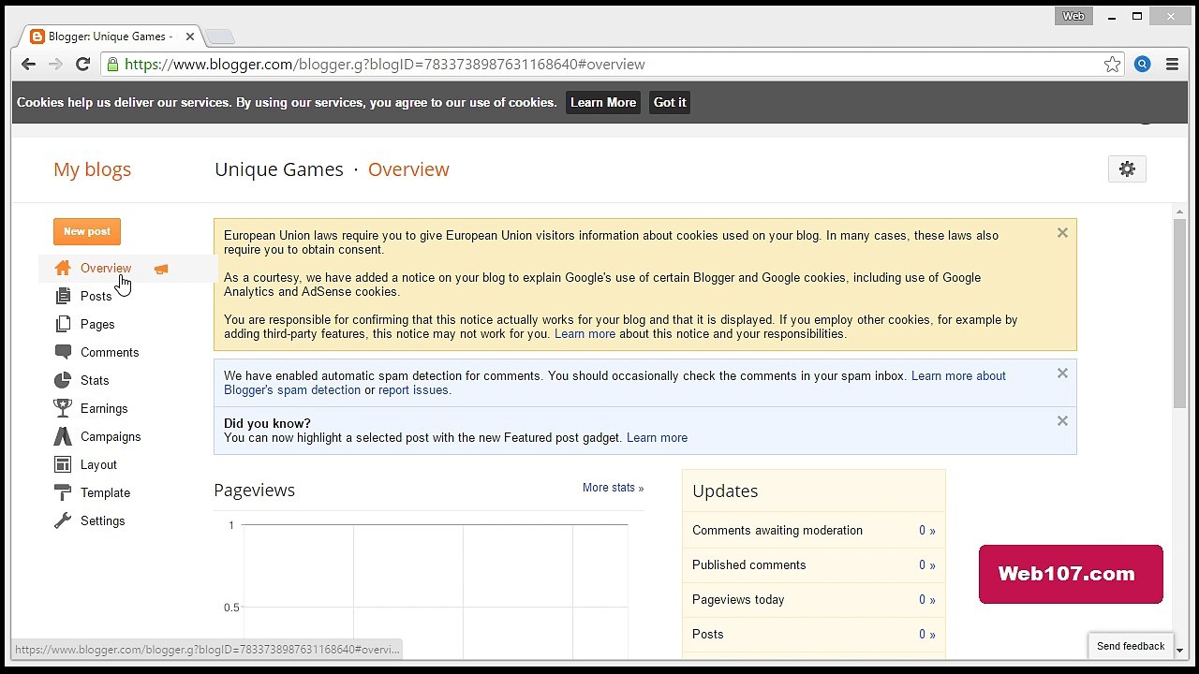Screen dimensions: 1199x674
Task: Accept cookies with Got it button
Action: (670, 103)
